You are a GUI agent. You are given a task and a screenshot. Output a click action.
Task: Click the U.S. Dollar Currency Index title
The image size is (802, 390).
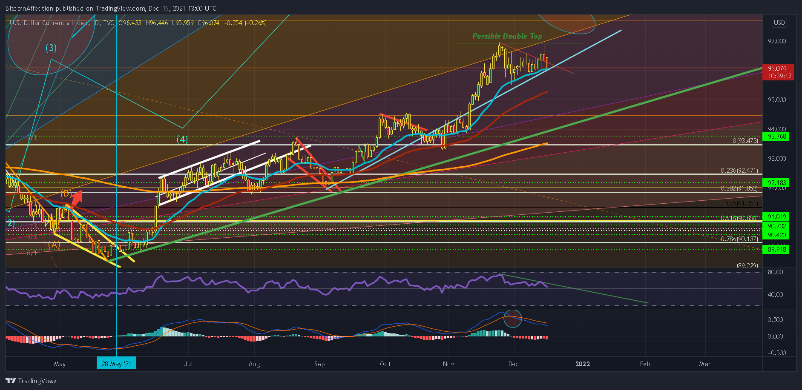49,23
